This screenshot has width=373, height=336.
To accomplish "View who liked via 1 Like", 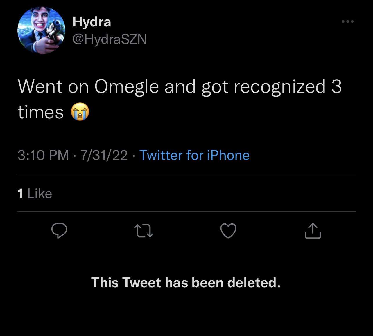I will click(x=35, y=194).
